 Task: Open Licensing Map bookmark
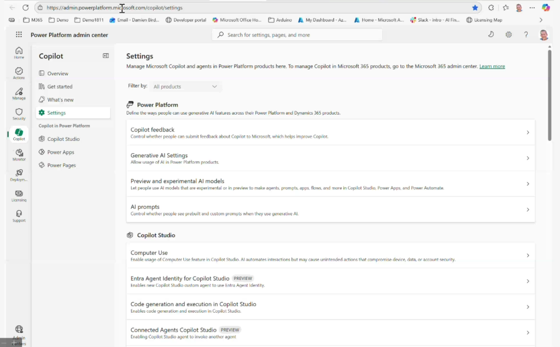(x=485, y=20)
